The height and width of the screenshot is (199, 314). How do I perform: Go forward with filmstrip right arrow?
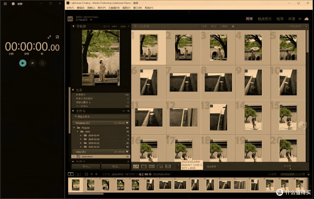[x=96, y=174]
